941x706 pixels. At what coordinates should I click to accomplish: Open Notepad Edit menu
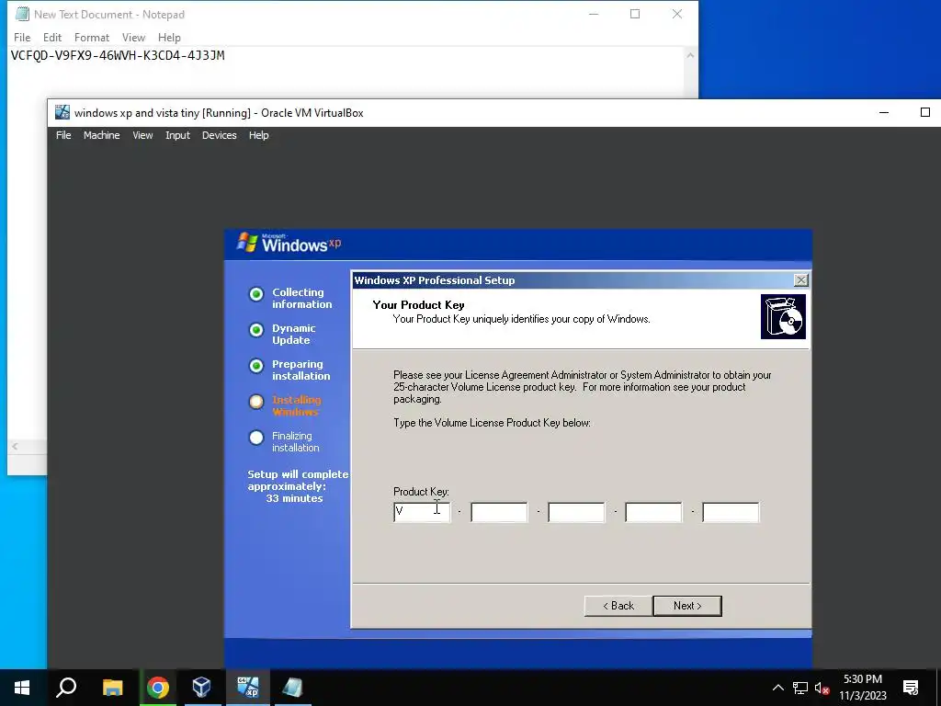coord(52,37)
